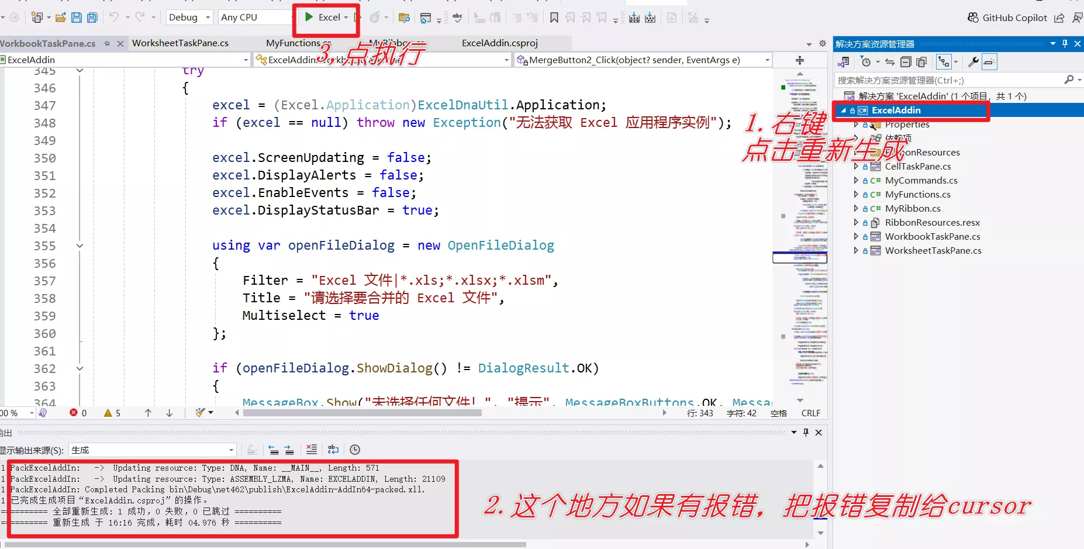
Task: Close the output panel
Action: coord(819,433)
